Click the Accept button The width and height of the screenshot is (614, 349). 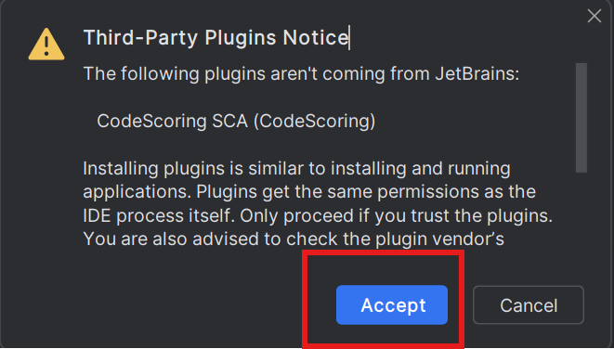(392, 304)
